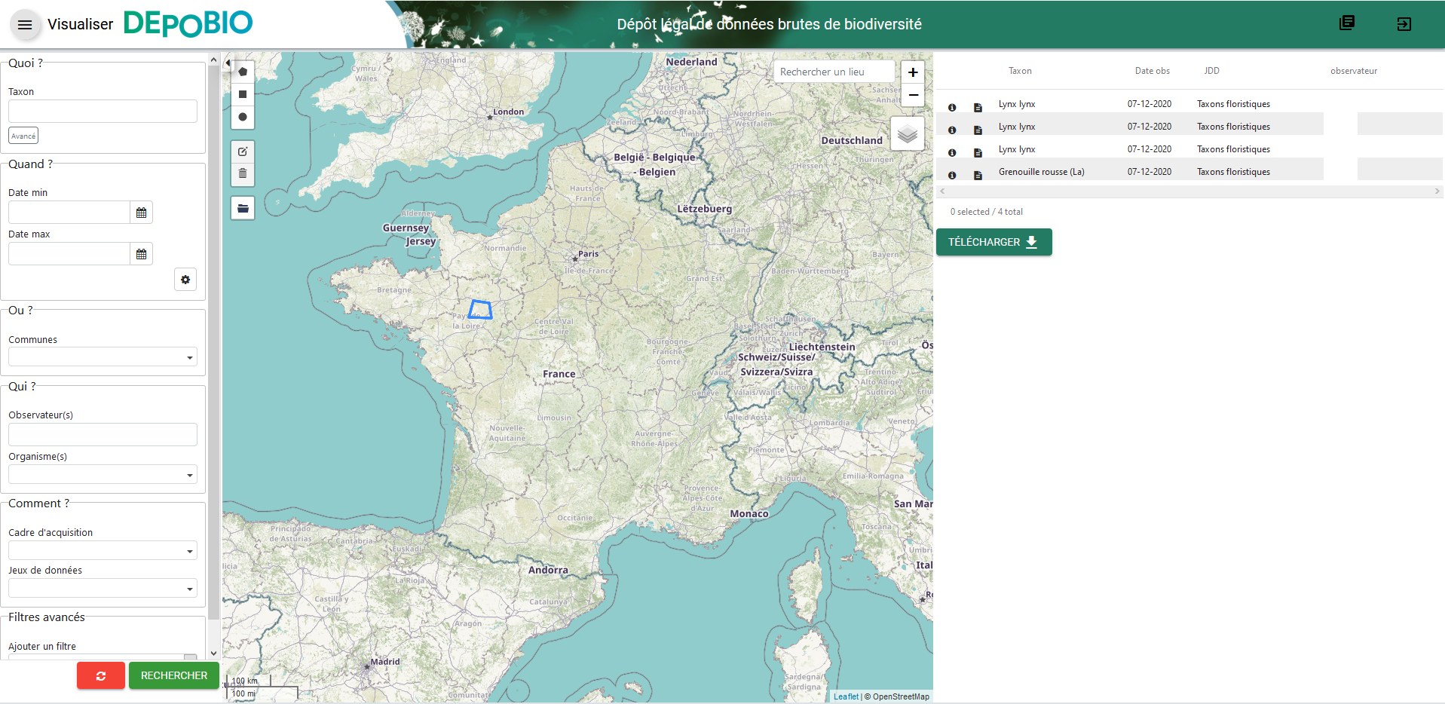
Task: Click the TÉLÉCHARGER download button
Action: point(993,242)
